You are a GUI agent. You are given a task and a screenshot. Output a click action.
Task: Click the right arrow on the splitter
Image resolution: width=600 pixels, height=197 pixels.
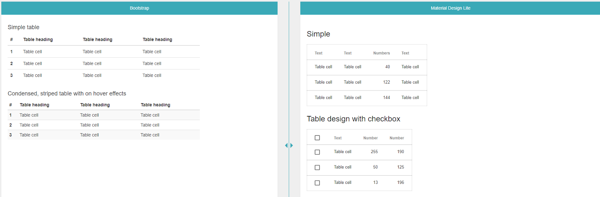coord(292,146)
